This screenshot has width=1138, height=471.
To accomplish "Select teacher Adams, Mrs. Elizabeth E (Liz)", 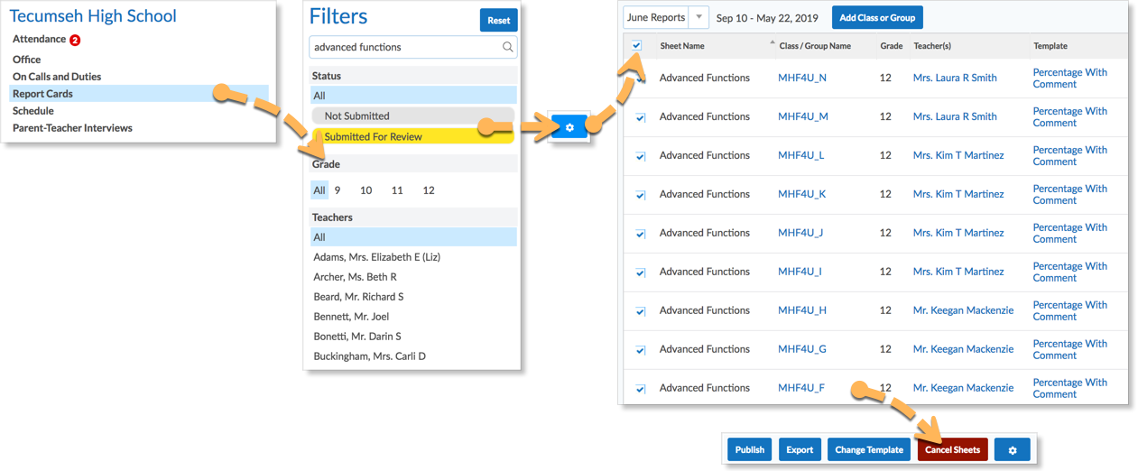I will click(376, 257).
